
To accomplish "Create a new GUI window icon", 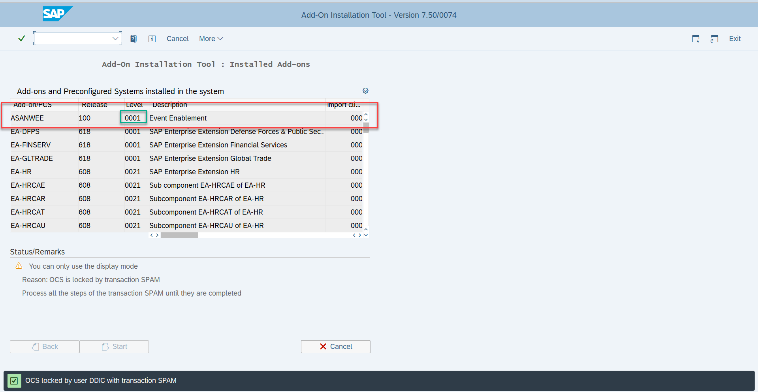I will 696,39.
